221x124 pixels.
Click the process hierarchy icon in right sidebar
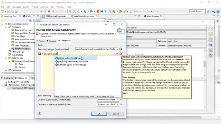click(x=210, y=45)
